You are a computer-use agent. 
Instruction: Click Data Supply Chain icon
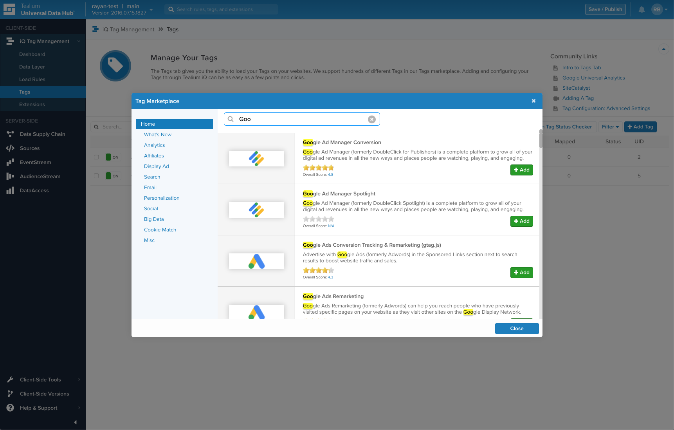pos(10,134)
